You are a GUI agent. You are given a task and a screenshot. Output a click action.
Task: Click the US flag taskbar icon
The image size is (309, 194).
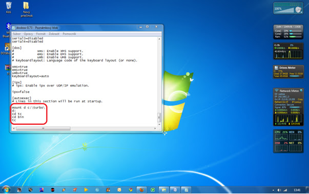tap(42, 190)
